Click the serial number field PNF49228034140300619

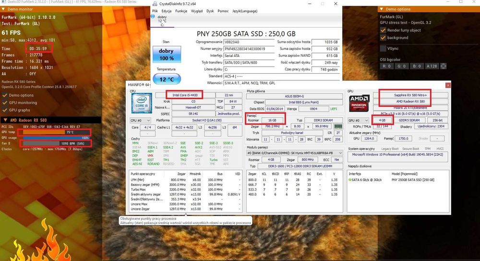point(249,49)
